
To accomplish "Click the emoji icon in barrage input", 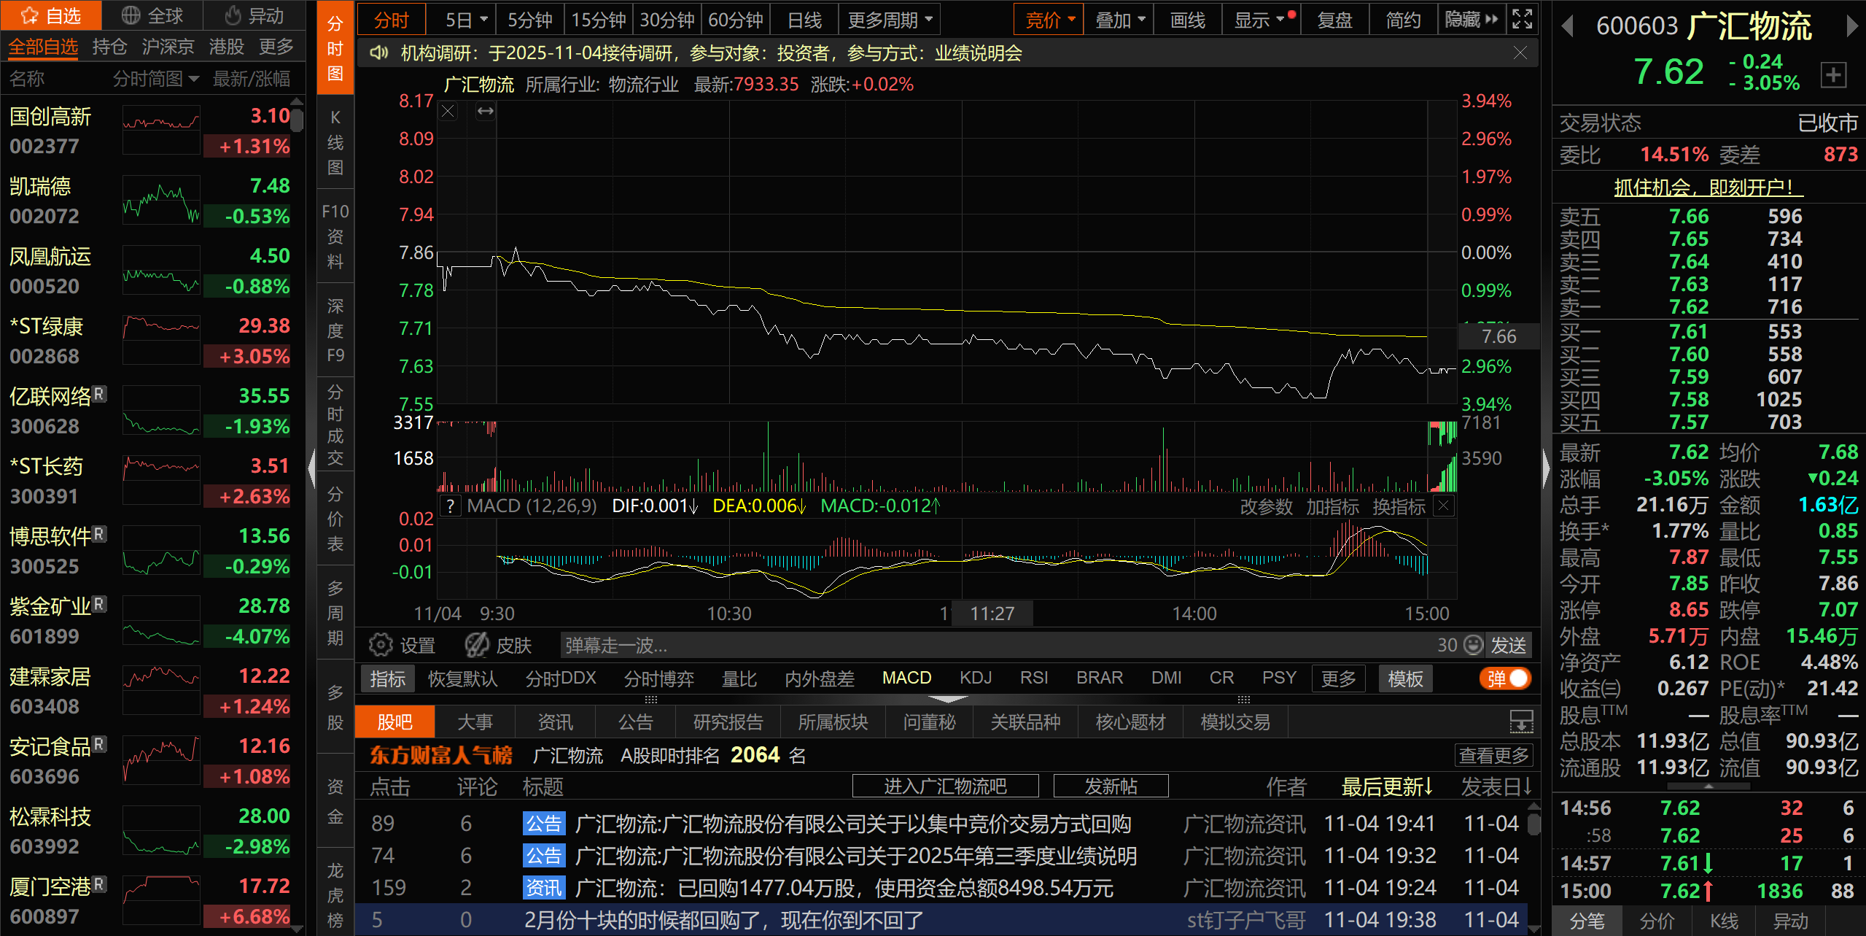I will (x=1473, y=645).
